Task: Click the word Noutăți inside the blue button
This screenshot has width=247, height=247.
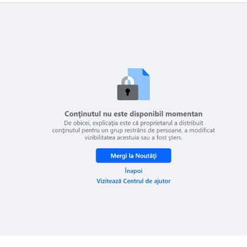Action: click(x=146, y=156)
